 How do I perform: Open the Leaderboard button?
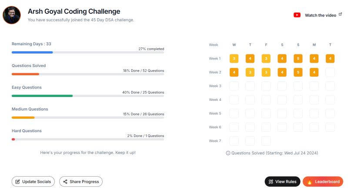click(x=323, y=181)
